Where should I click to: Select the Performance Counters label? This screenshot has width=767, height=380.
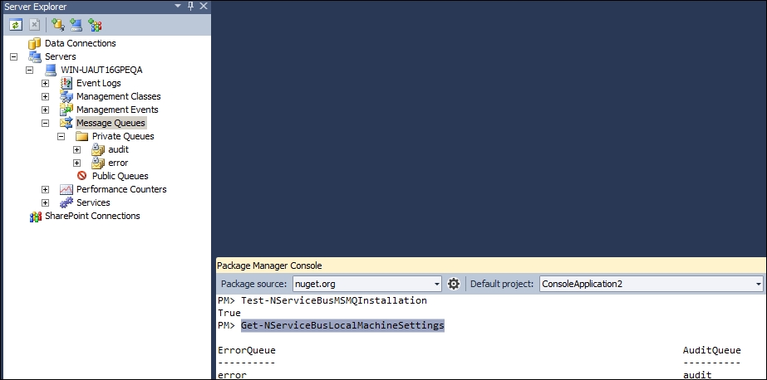click(x=121, y=189)
